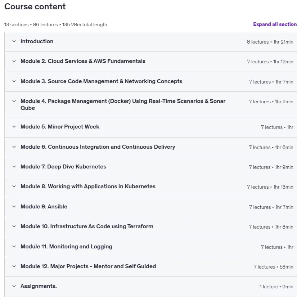This screenshot has height=297, width=297.
Task: Expand Module 8 Working with Applications chevron
Action: click(14, 186)
